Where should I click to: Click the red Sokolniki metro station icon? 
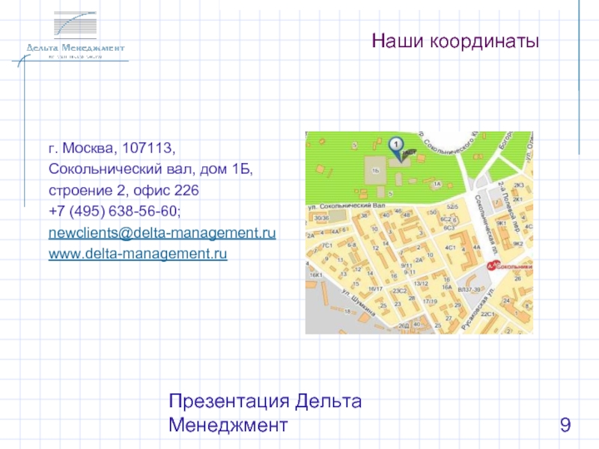click(490, 266)
